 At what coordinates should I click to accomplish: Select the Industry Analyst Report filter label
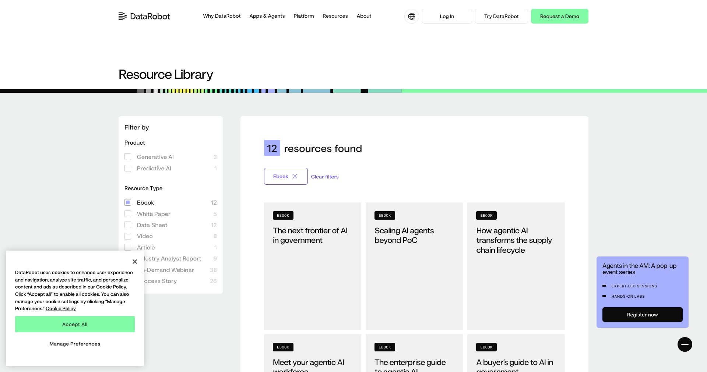point(172,259)
